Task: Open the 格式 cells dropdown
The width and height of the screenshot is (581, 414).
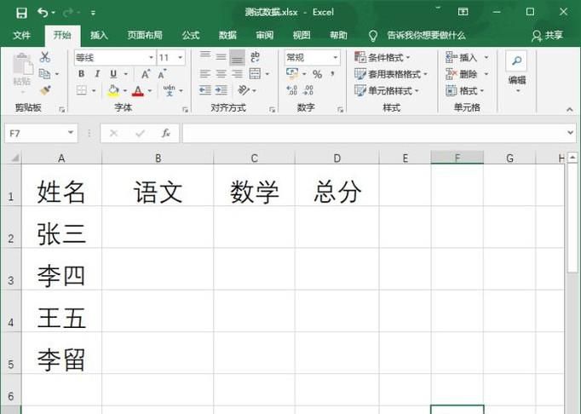Action: (x=465, y=91)
